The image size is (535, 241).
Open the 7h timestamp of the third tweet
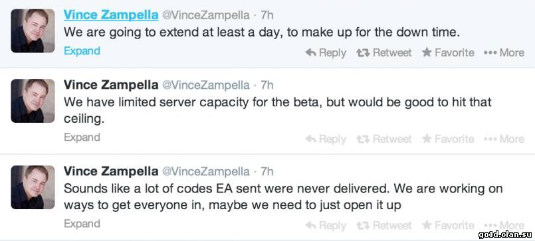[267, 171]
